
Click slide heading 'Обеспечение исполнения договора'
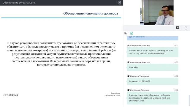[x=91, y=13]
